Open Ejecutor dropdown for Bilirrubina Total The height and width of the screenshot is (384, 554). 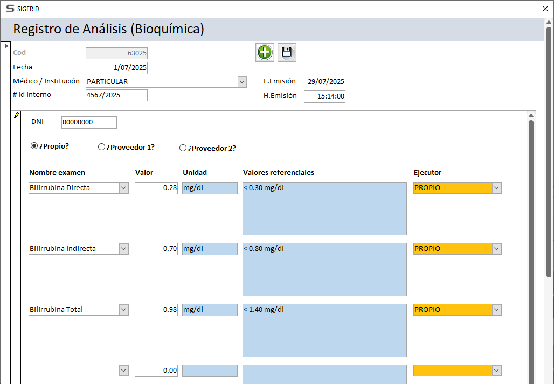click(496, 310)
